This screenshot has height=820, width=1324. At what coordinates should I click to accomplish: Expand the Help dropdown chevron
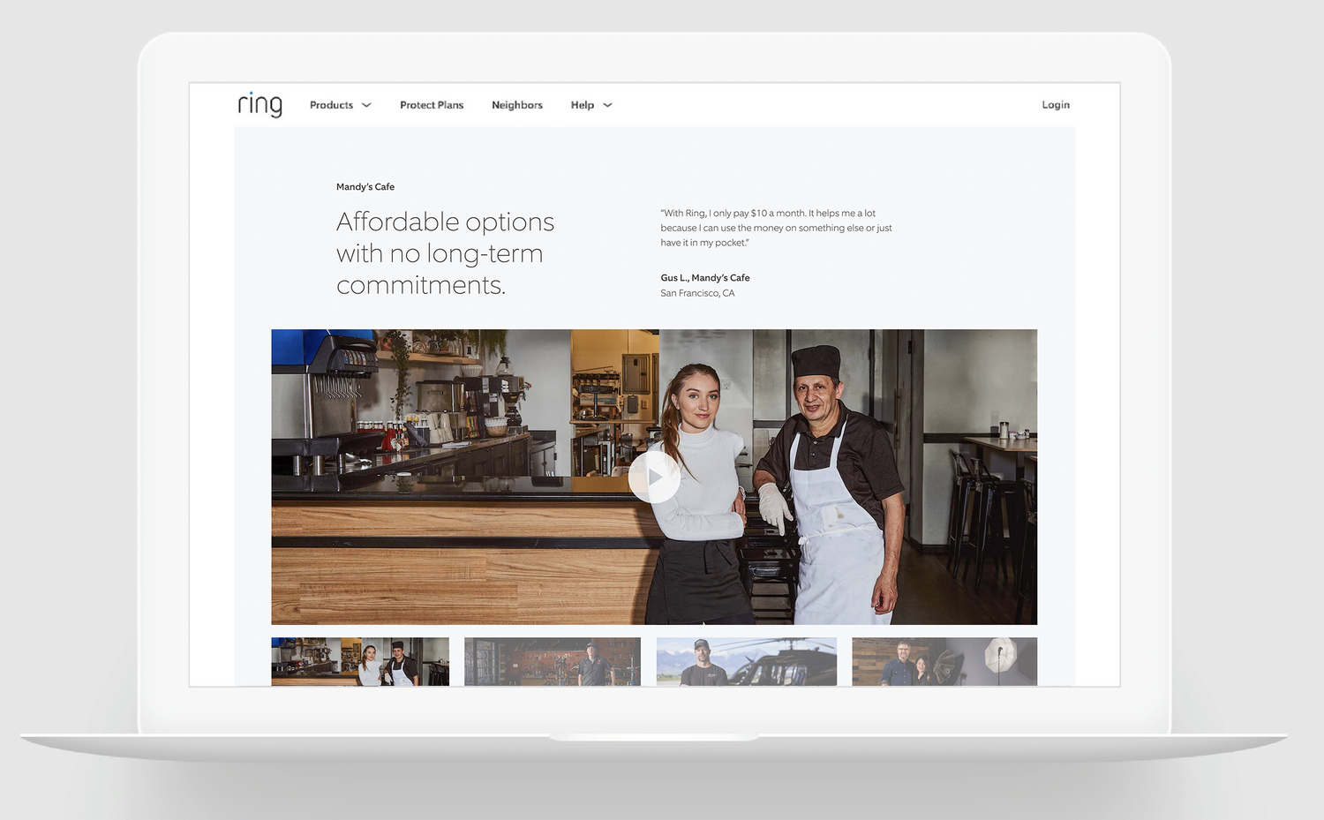[x=607, y=105]
